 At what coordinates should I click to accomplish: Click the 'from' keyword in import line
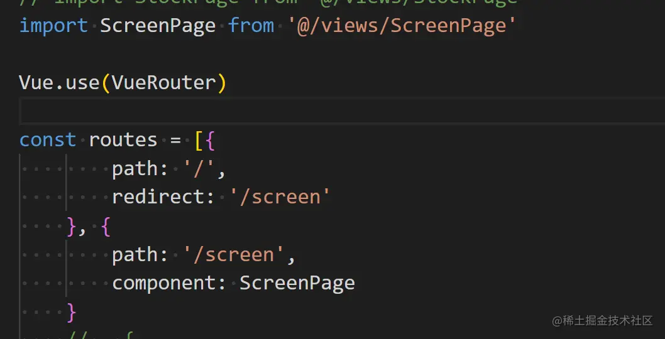tap(251, 26)
